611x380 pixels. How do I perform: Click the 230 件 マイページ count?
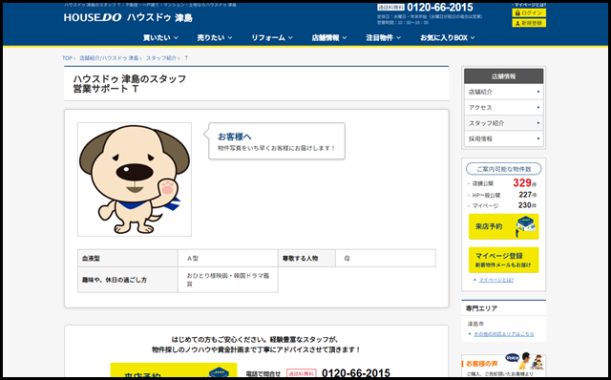click(528, 205)
